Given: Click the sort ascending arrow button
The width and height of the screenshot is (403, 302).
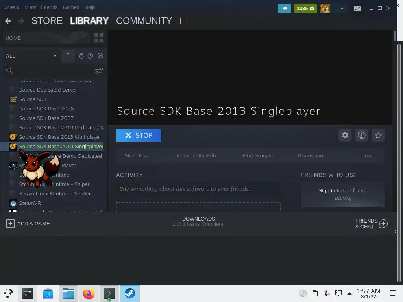Looking at the screenshot, I should 68,56.
